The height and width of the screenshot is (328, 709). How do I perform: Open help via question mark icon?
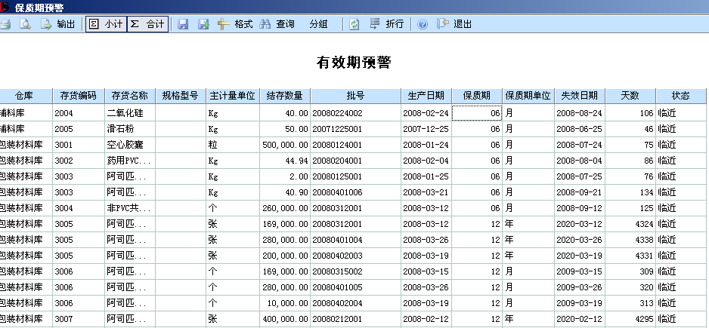click(x=423, y=24)
